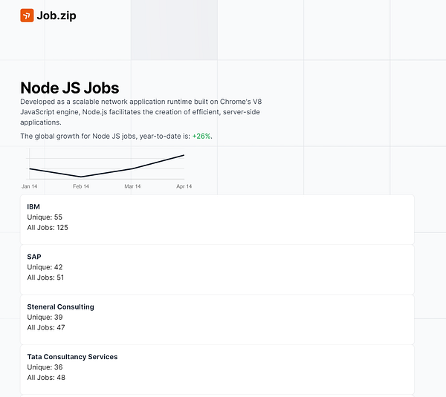Click the green +26% growth figure
Viewport: 446px width, 397px height.
click(x=201, y=137)
